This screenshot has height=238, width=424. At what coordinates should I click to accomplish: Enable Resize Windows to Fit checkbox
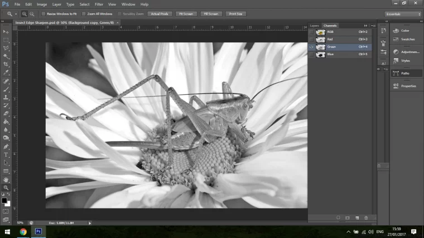(44, 14)
